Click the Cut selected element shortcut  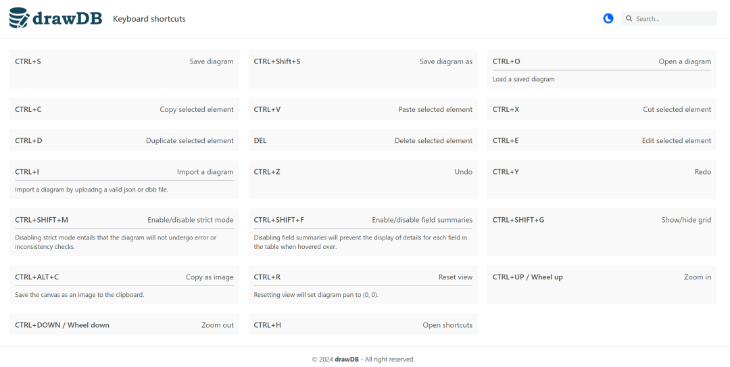click(602, 109)
